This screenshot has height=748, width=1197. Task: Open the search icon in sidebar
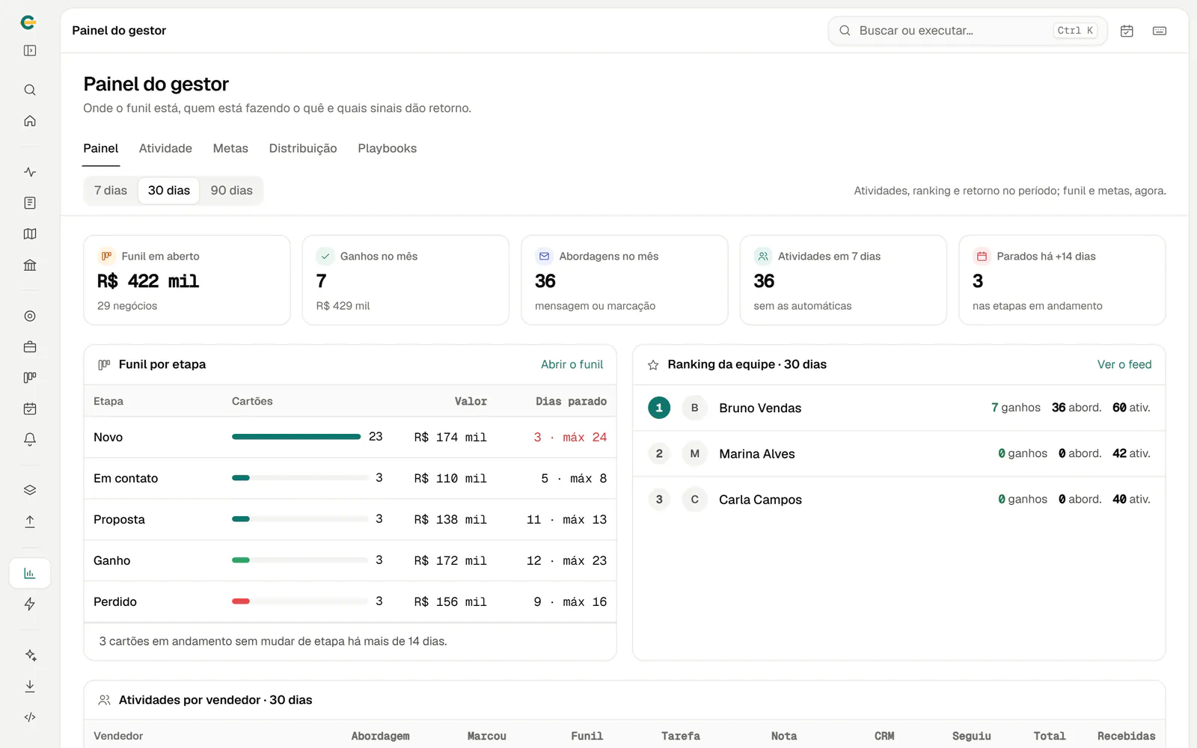tap(30, 90)
